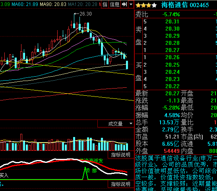Click the tallest red volume bar
Image resolution: width=217 pixels, height=191 pixels.
tap(21, 142)
